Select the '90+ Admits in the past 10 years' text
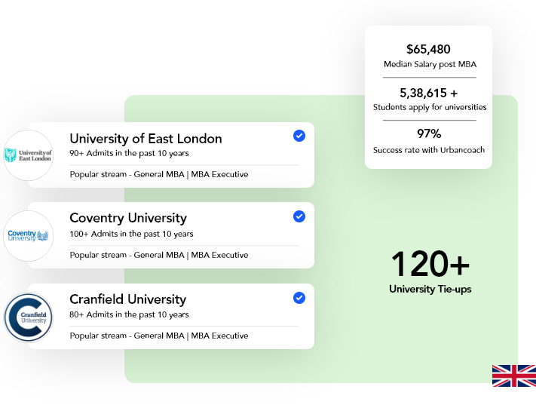 point(129,153)
